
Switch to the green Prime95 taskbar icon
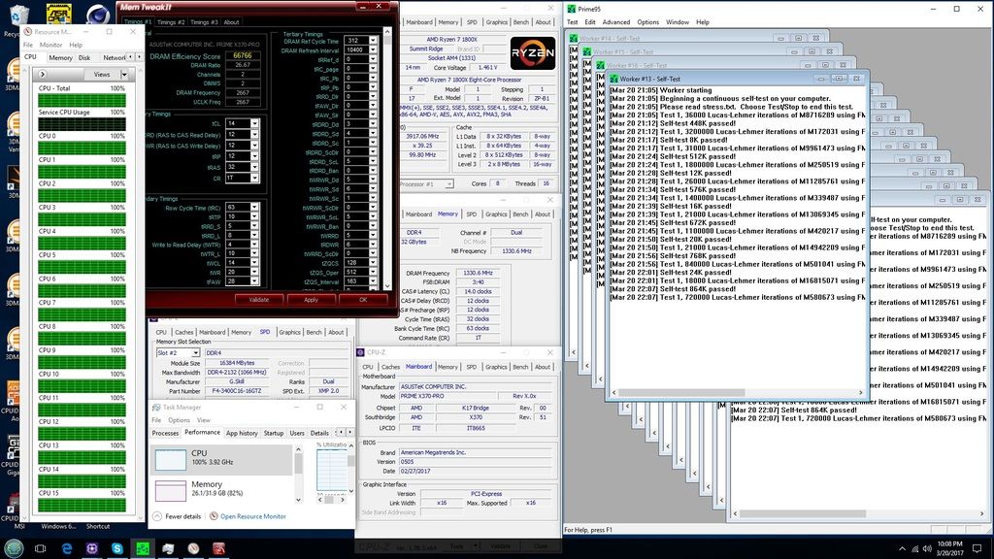[143, 548]
